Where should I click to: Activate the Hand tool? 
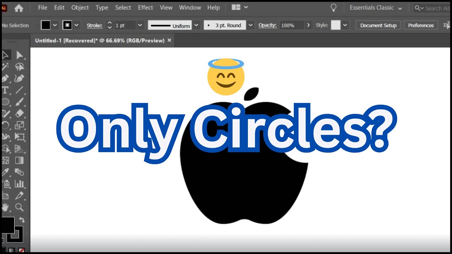5,207
